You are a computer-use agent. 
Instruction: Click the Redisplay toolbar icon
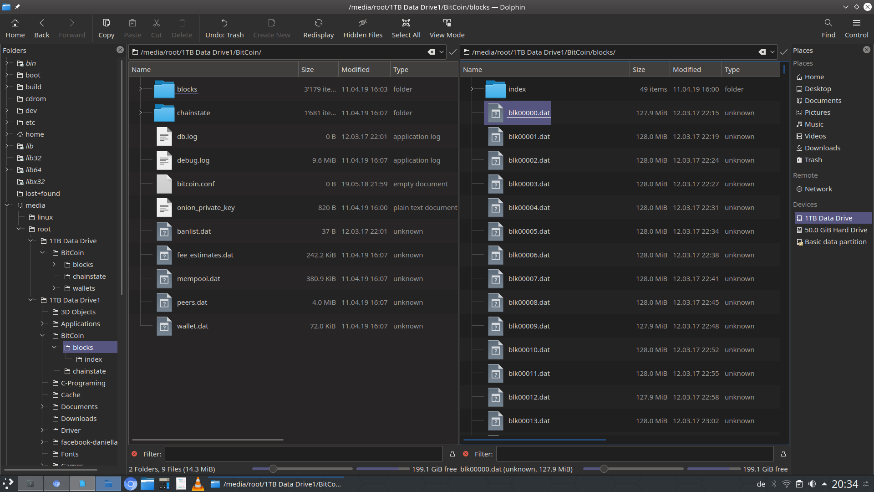318,28
